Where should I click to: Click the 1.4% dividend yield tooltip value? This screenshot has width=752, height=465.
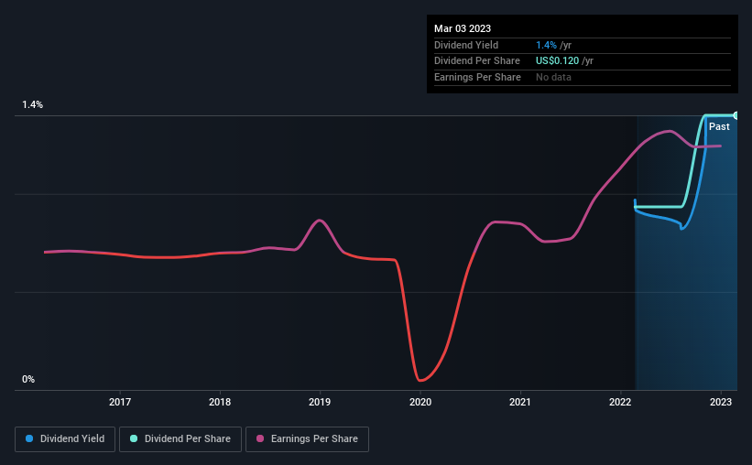pos(546,45)
